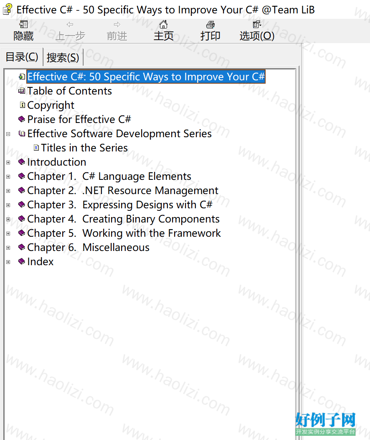
Task: Click the Table of Contents book icon
Action: click(x=22, y=91)
